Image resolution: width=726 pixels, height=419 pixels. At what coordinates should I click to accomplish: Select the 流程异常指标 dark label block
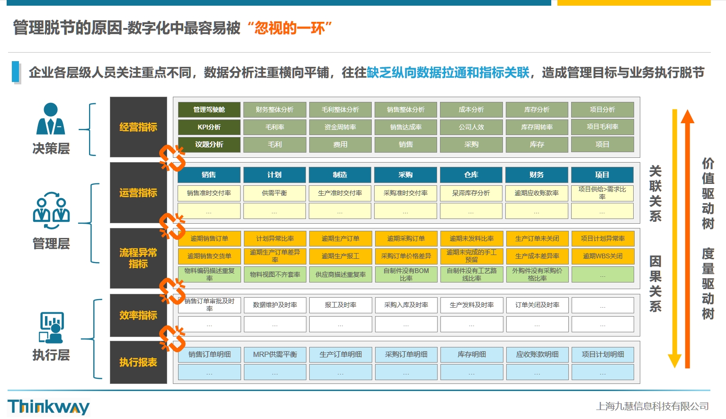pyautogui.click(x=138, y=258)
